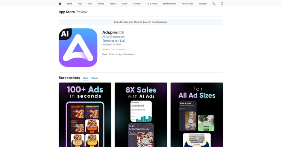
Task: Click the Adspire app icon
Action: (78, 47)
